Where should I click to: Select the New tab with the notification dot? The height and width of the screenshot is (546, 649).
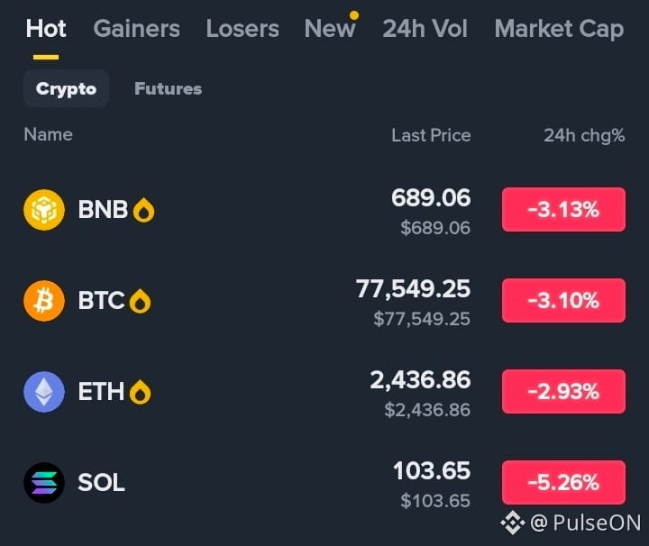coord(330,29)
